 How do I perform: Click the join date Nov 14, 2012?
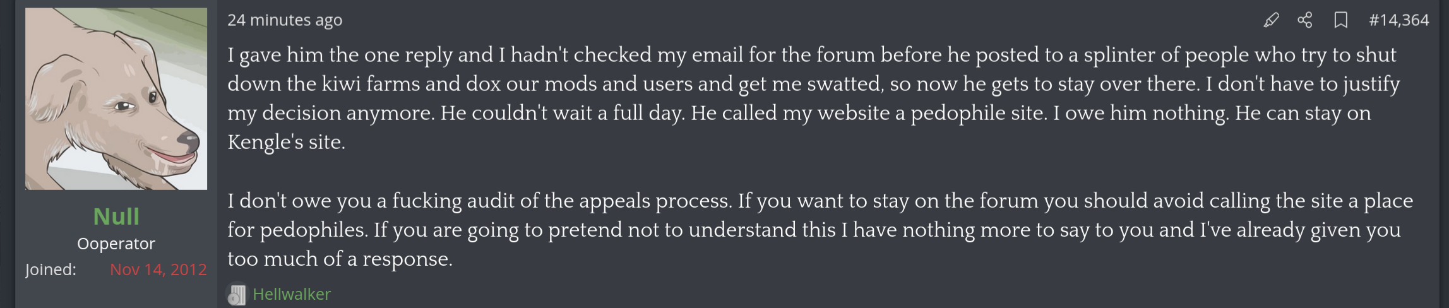click(x=158, y=269)
